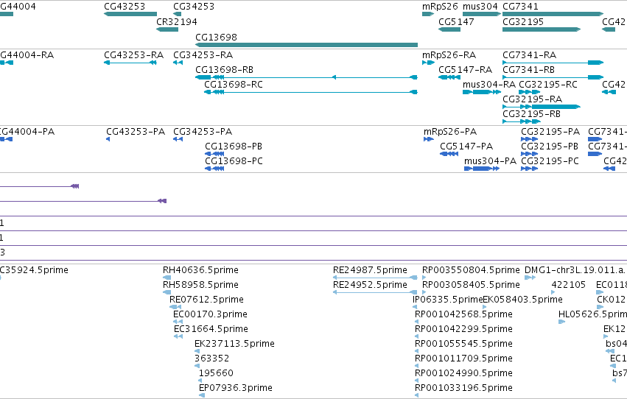The width and height of the screenshot is (627, 399).
Task: Click the CG43253-PA protein arrow
Action: coord(108,139)
